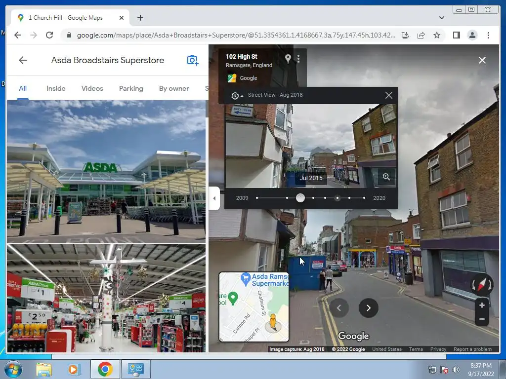Image resolution: width=506 pixels, height=379 pixels.
Task: Click the Google logo on Street View
Action: tap(353, 336)
